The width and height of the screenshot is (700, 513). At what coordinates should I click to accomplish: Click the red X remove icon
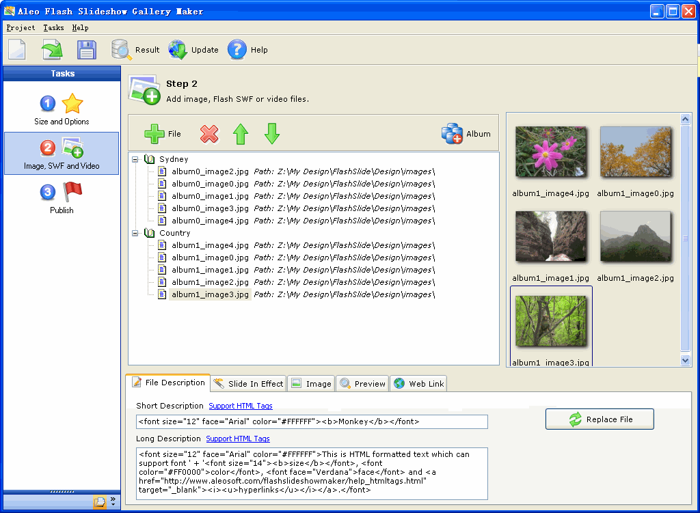(x=209, y=134)
